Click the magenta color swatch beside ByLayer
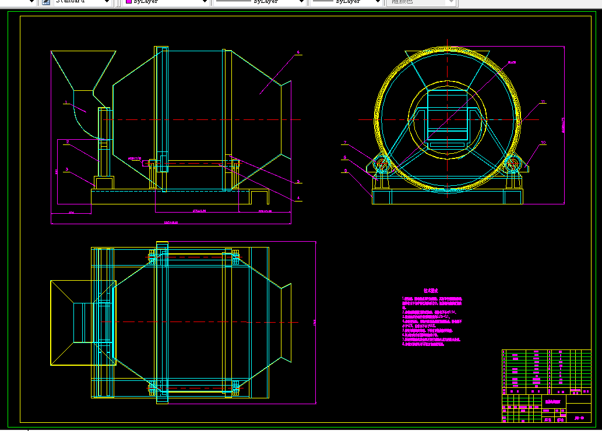The width and height of the screenshot is (602, 431). click(x=129, y=2)
